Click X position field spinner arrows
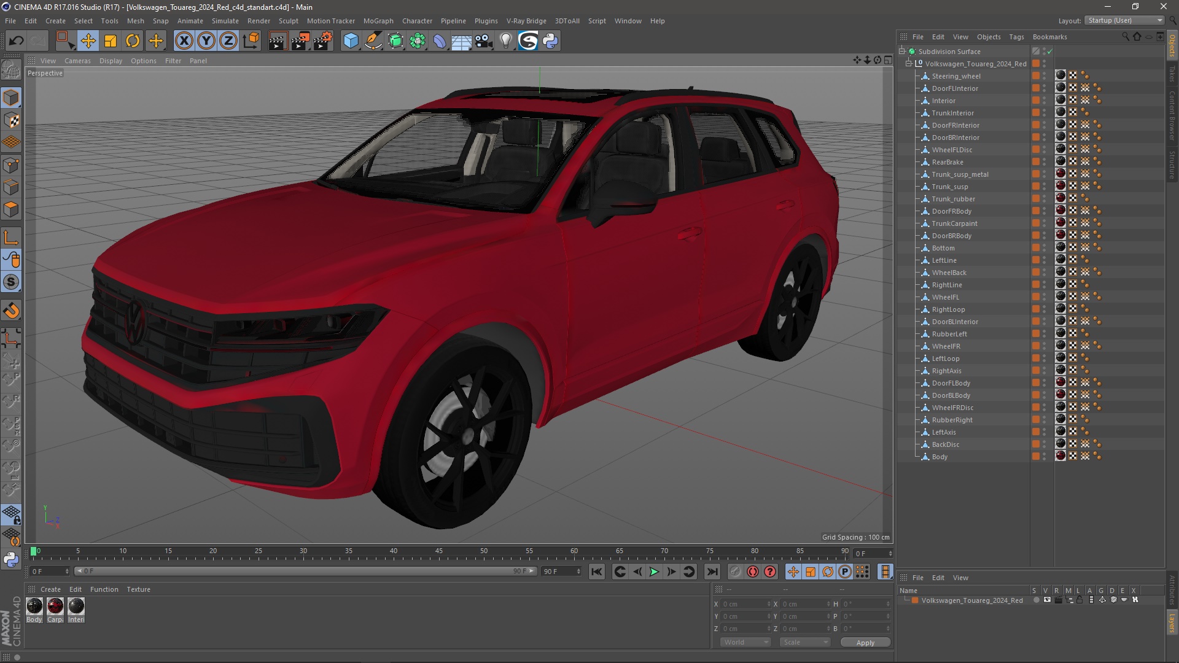 [769, 604]
